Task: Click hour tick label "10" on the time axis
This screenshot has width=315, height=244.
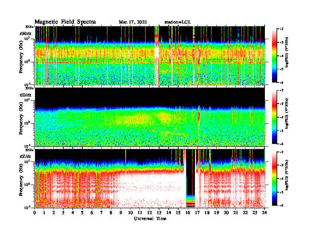Action: click(x=130, y=213)
